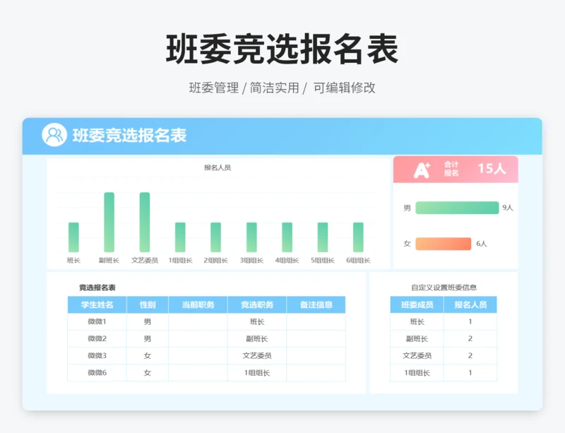Click the 15人 total count
Viewport: 565px width, 433px height.
[x=492, y=168]
